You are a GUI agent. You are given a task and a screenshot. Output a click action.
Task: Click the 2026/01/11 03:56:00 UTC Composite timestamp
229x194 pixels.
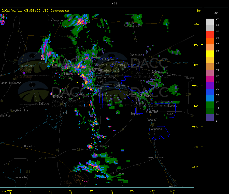(35, 11)
